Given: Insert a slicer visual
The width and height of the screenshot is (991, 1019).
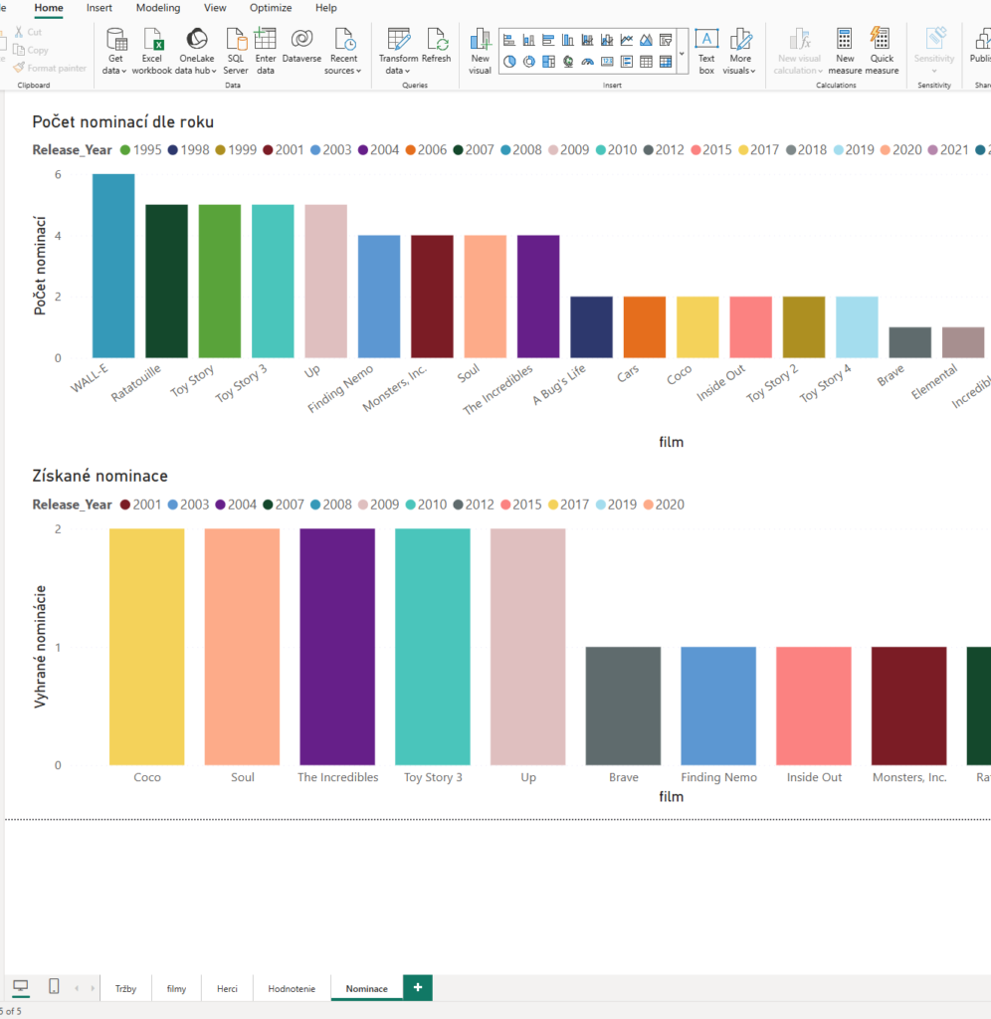Looking at the screenshot, I should pyautogui.click(x=666, y=40).
